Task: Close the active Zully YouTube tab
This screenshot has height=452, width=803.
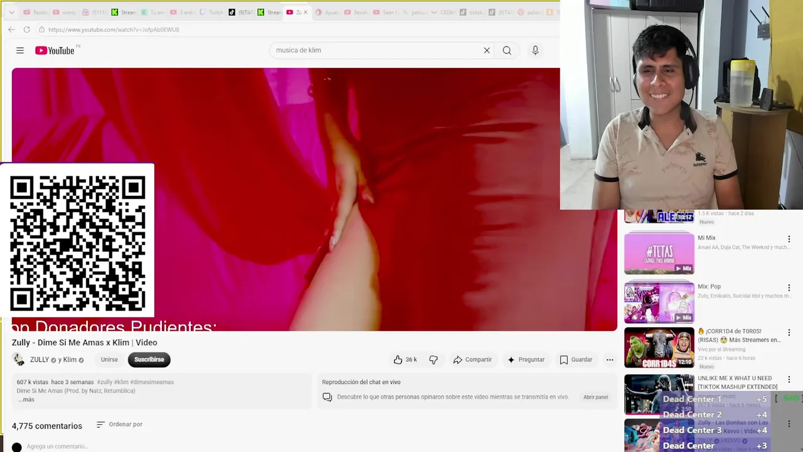Action: (x=306, y=13)
